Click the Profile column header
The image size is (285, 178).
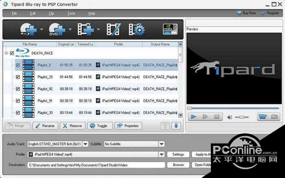[x=118, y=44]
